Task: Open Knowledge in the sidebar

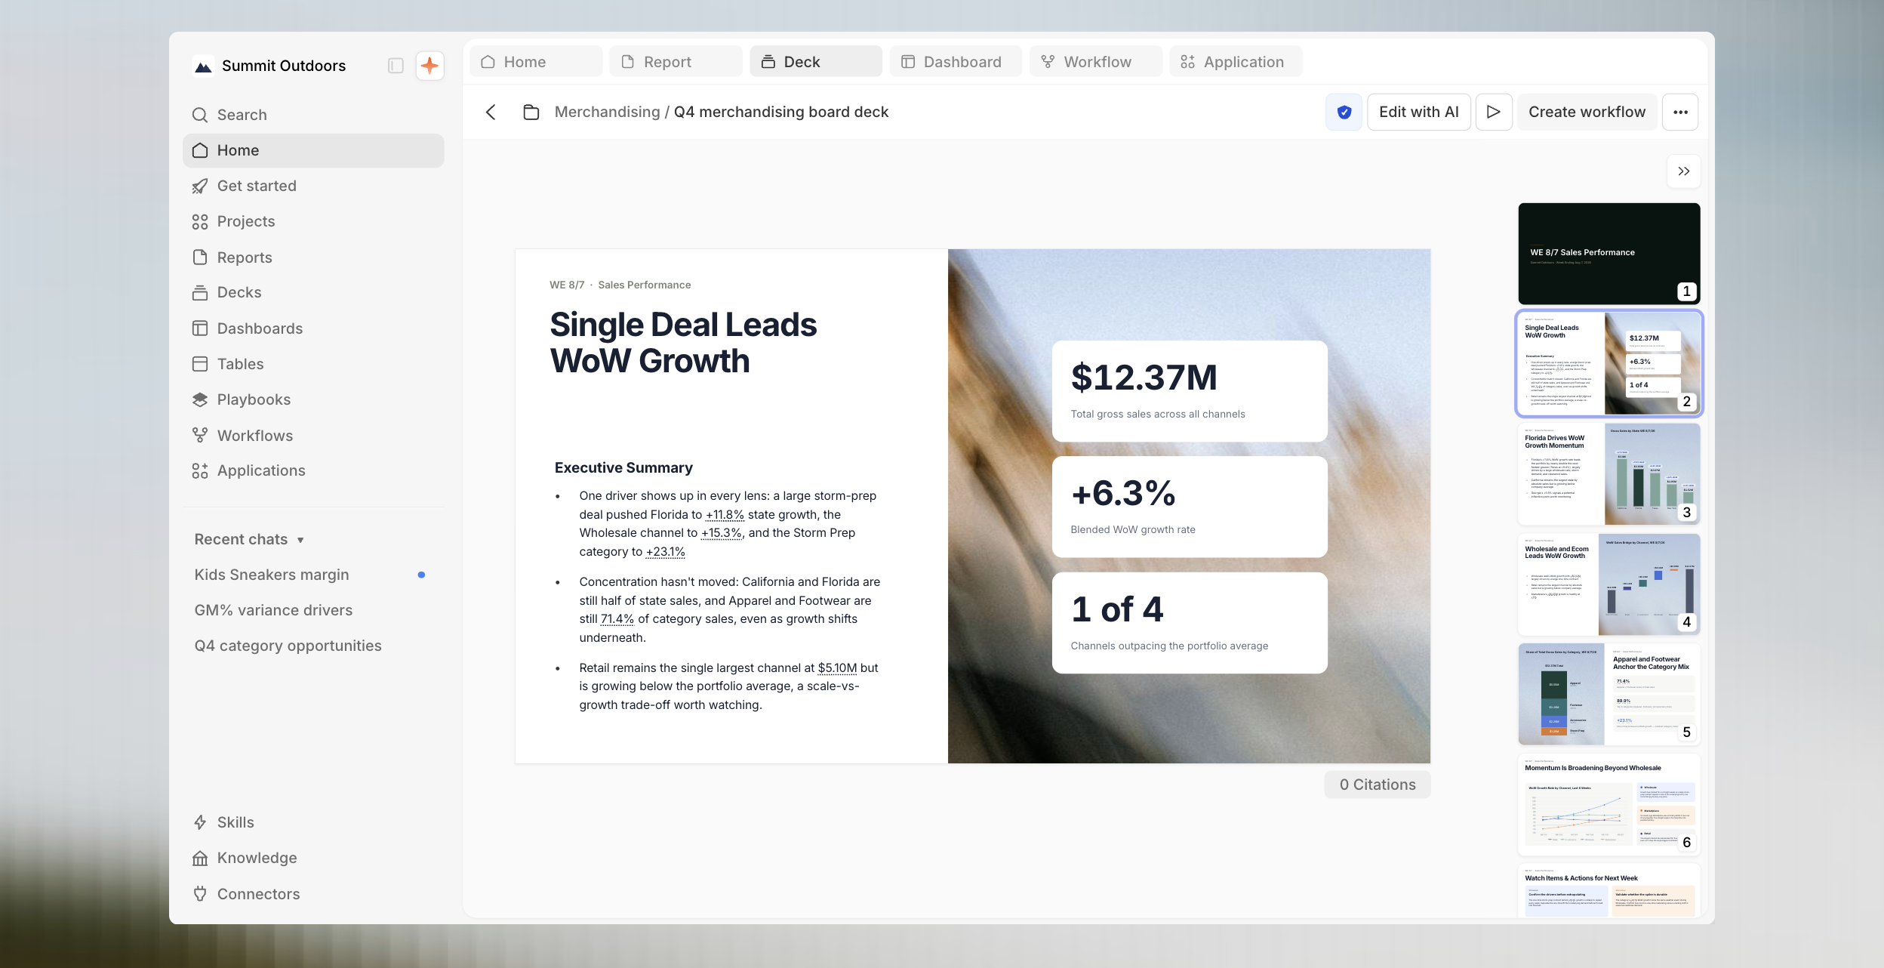Action: tap(313, 858)
